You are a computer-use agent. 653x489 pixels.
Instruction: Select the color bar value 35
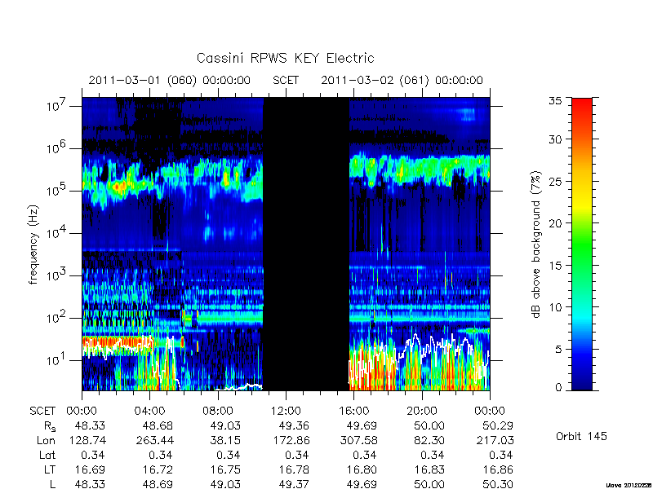[x=555, y=101]
